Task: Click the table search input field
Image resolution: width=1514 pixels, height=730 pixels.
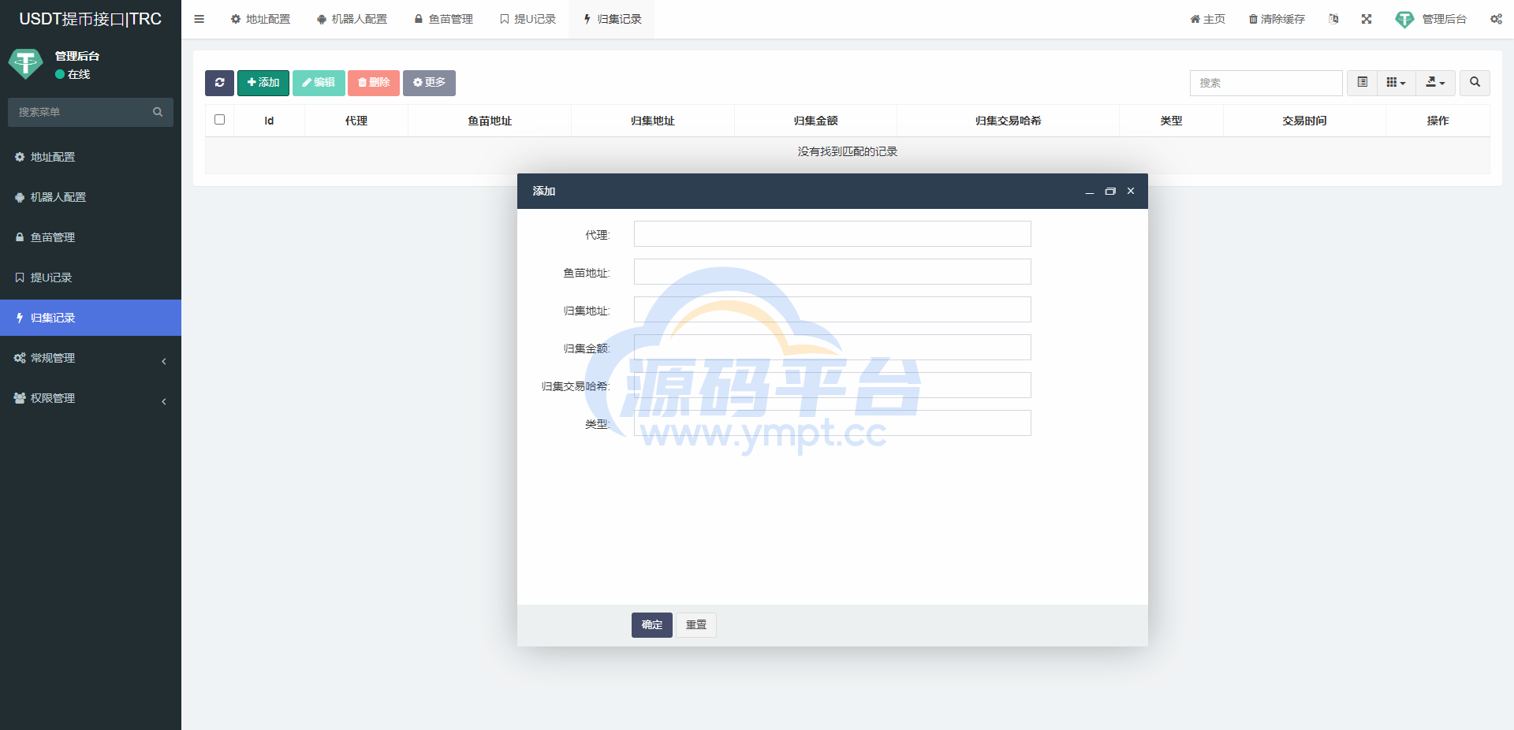Action: tap(1266, 83)
